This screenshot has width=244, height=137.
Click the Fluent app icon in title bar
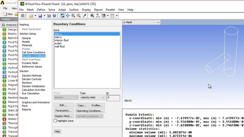click(x=22, y=4)
